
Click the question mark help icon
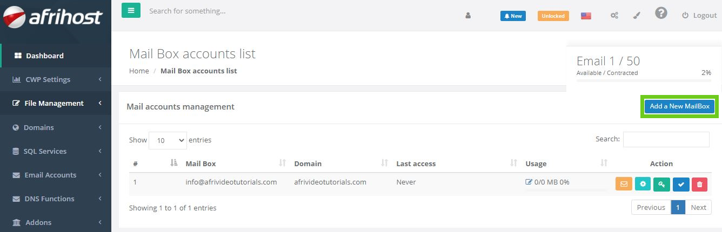661,13
